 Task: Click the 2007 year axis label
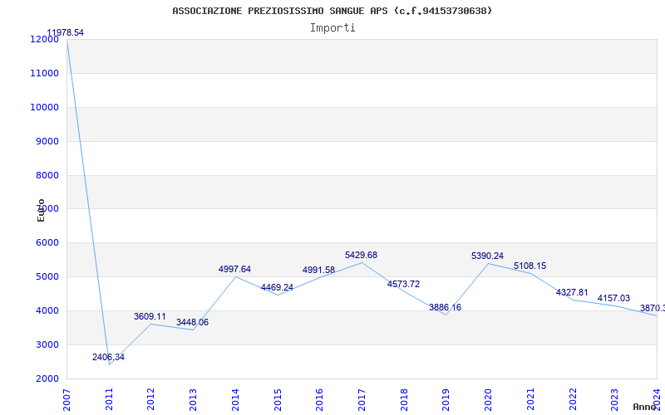[x=66, y=400]
